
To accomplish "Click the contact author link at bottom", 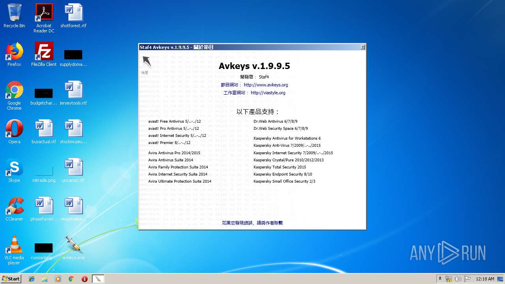I will pos(252,223).
